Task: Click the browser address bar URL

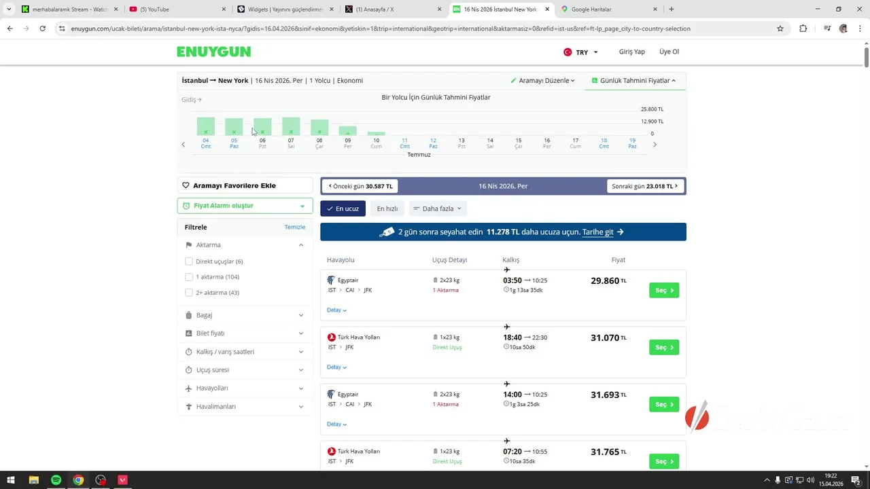Action: coord(381,29)
